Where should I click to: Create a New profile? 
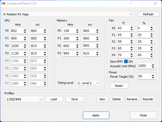[x=102, y=99]
